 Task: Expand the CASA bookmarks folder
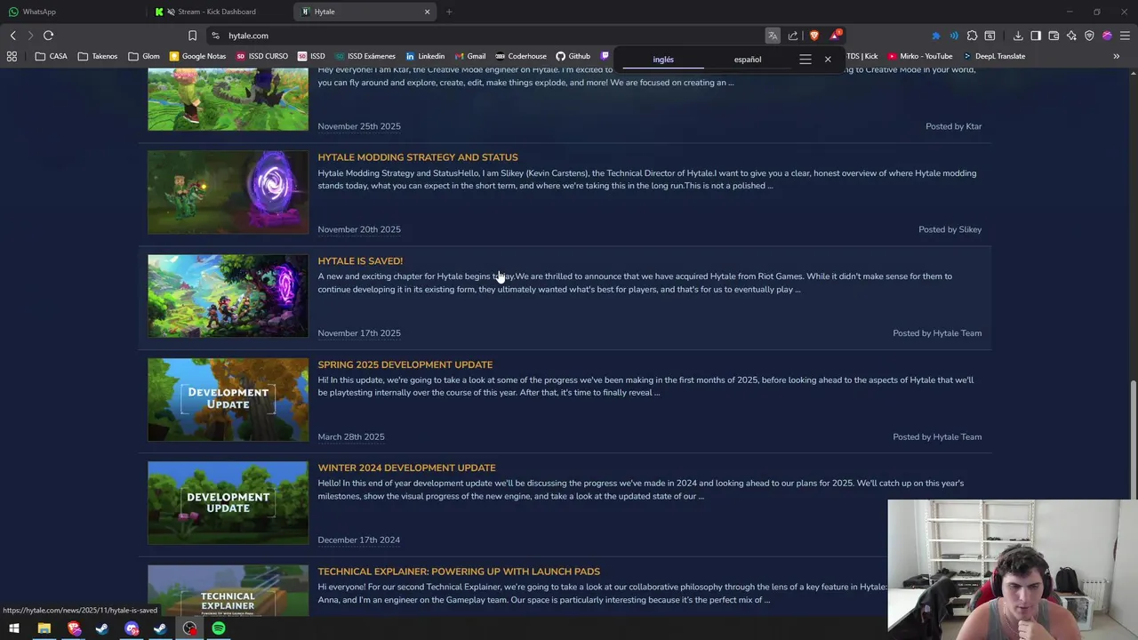[52, 56]
